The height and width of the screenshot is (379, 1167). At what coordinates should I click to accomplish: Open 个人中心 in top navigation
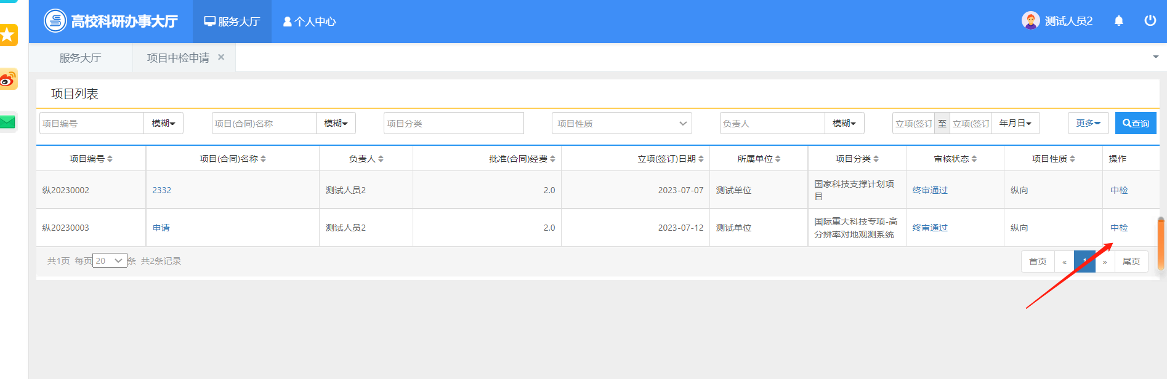click(x=309, y=22)
